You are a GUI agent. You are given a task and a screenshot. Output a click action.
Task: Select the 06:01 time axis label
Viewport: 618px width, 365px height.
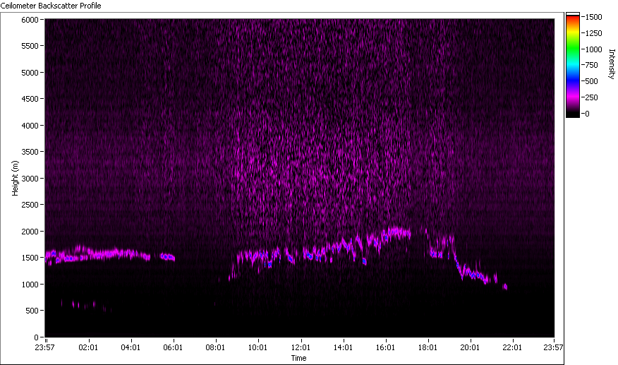tap(173, 347)
